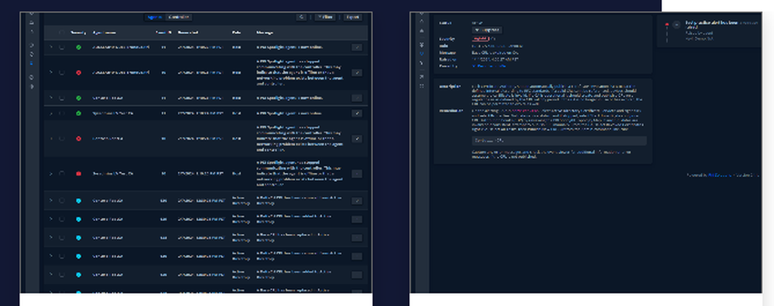Screen dimensions: 774x306
Task: Expand the first cyan-badge information event row
Action: tap(50, 201)
